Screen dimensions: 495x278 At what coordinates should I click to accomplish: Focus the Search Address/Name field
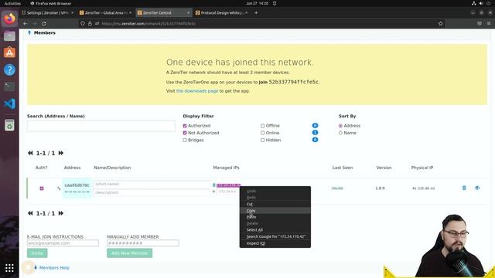pos(101,126)
